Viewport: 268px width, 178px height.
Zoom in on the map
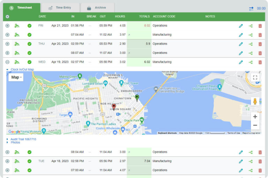click(255, 117)
